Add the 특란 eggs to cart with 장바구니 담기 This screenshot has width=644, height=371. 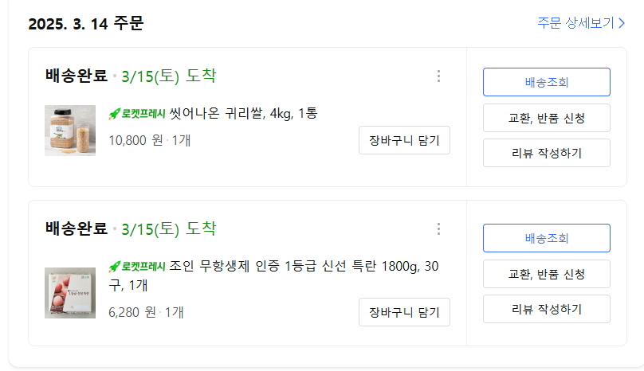pos(404,312)
